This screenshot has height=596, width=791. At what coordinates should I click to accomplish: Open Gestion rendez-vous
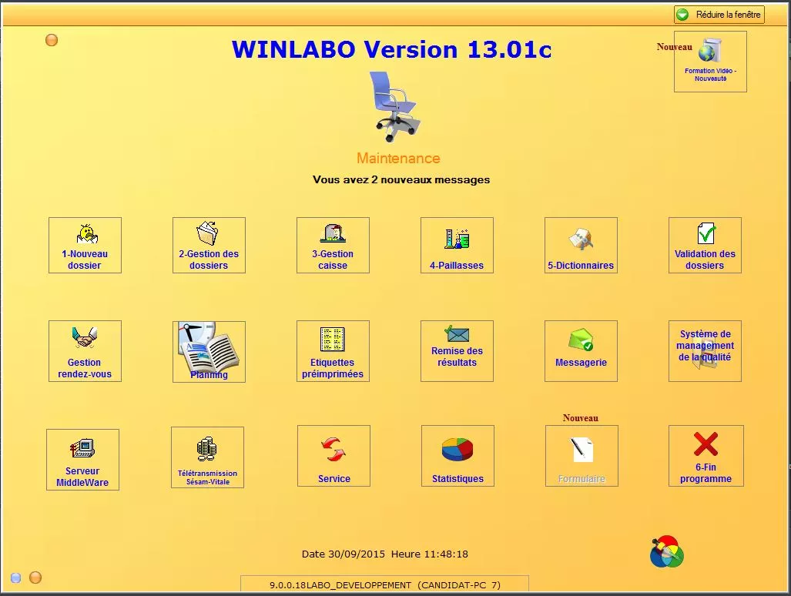[85, 351]
